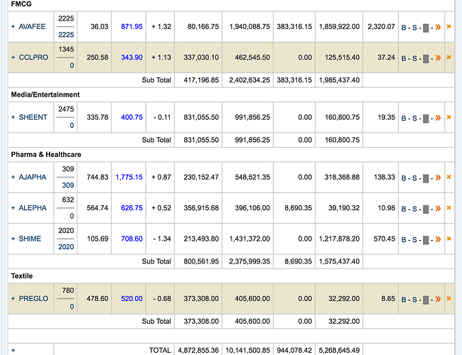Click the ALEPHA price 626.75

tap(131, 208)
